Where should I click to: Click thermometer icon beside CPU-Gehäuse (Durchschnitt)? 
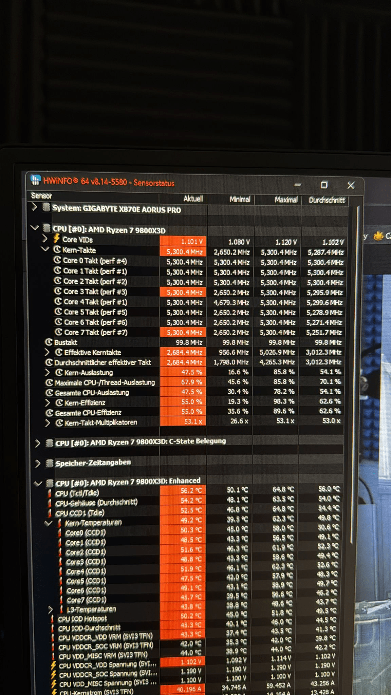click(50, 503)
